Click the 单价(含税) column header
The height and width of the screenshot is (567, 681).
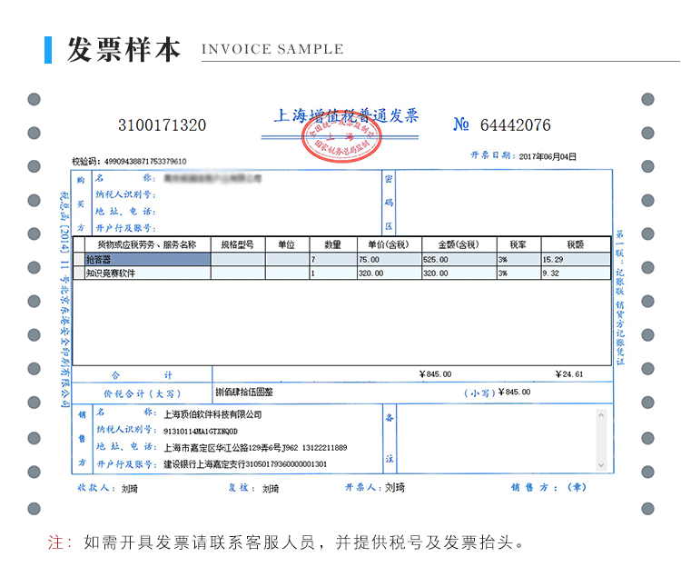coord(388,245)
